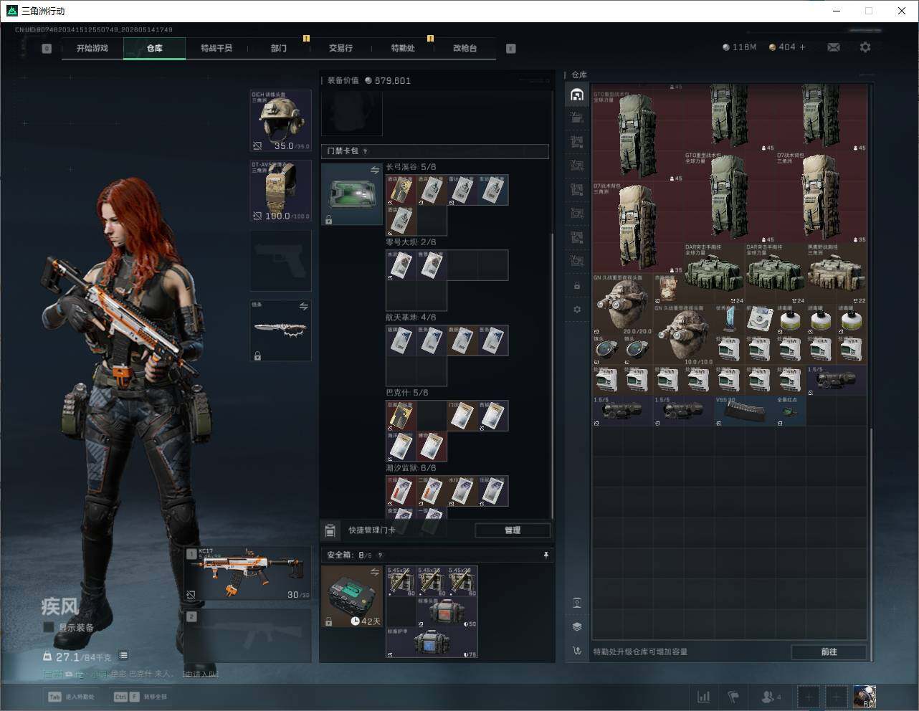
Task: Click the 申请入队 link
Action: coord(201,674)
